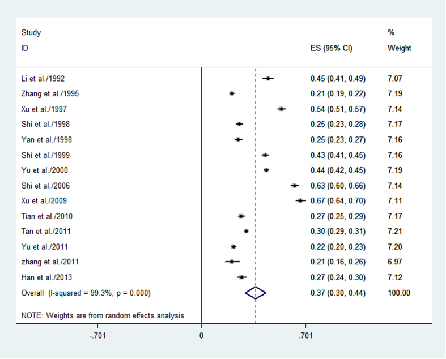Click the weight '7.20' for Yu et al./2011
Screen dimensions: 446x359
(x=395, y=247)
